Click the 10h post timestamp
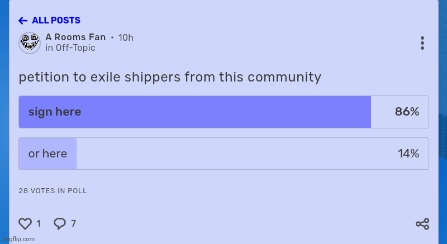The height and width of the screenshot is (244, 447). (126, 37)
